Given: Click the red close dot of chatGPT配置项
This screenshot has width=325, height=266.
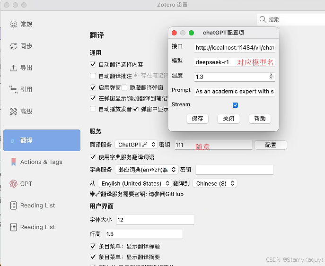Looking at the screenshot, I should pyautogui.click(x=174, y=33).
